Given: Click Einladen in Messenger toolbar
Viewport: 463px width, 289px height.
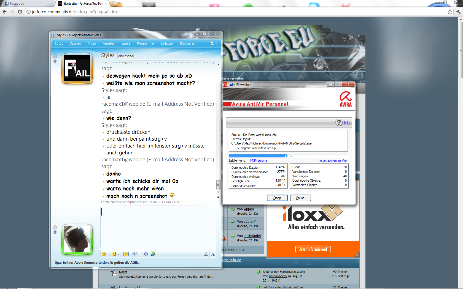Looking at the screenshot, I should 167,43.
